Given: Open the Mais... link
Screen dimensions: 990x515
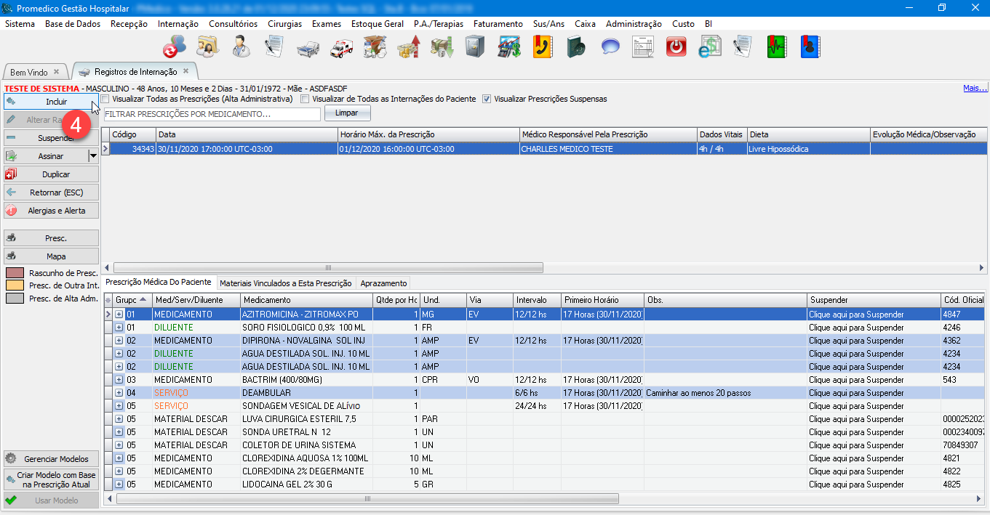Looking at the screenshot, I should click(x=974, y=88).
